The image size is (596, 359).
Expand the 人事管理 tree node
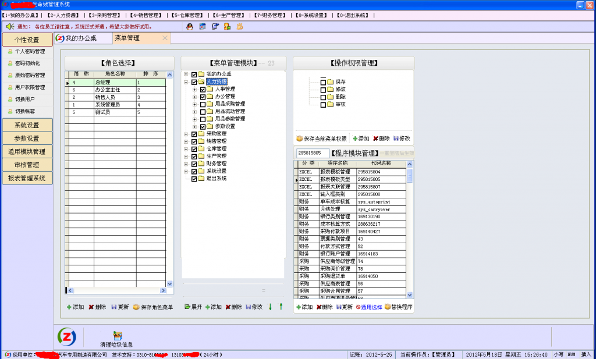pos(194,89)
